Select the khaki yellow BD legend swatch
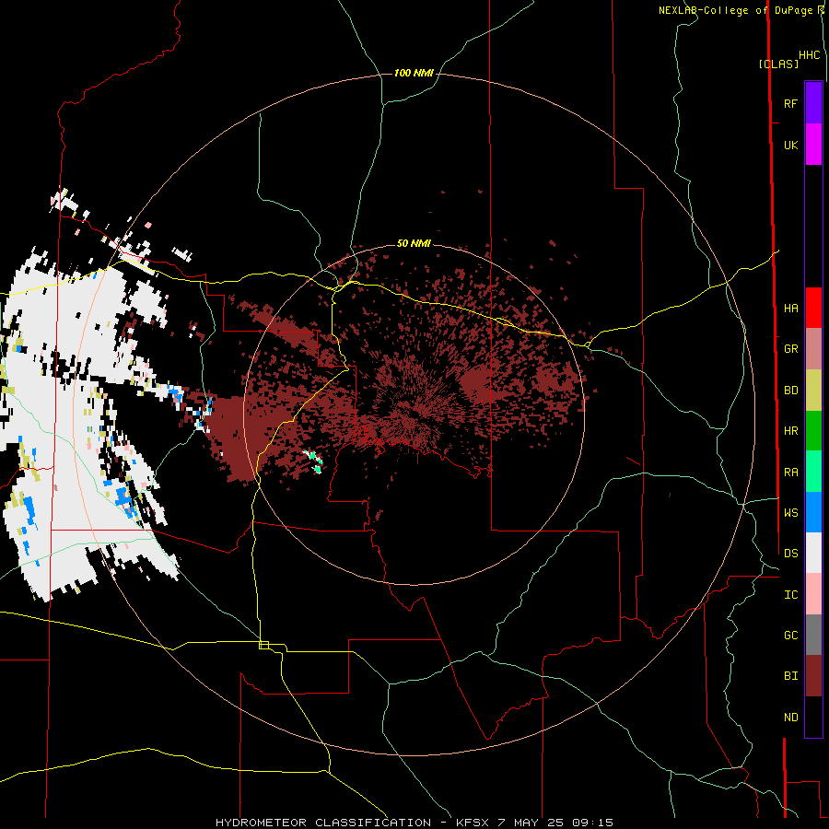 coord(813,391)
